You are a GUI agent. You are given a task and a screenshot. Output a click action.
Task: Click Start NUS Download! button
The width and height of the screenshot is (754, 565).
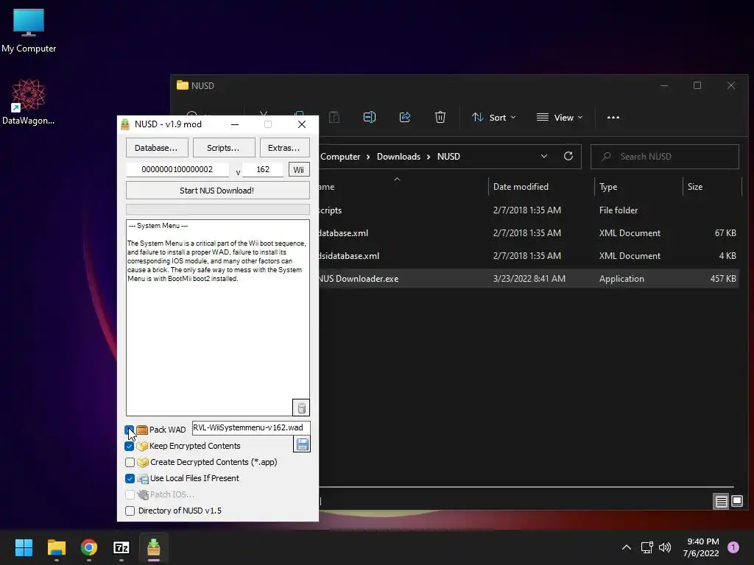click(x=217, y=191)
